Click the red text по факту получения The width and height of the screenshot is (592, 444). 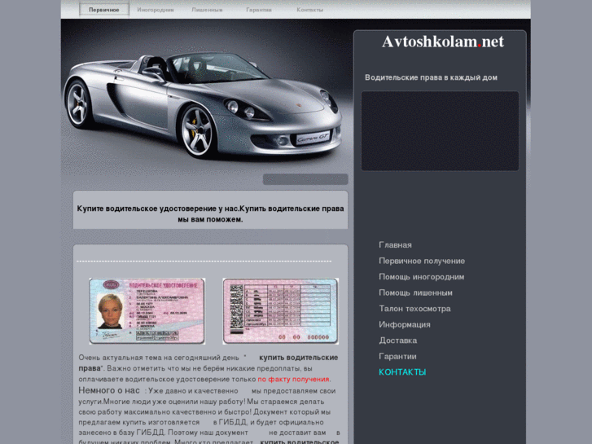(293, 379)
